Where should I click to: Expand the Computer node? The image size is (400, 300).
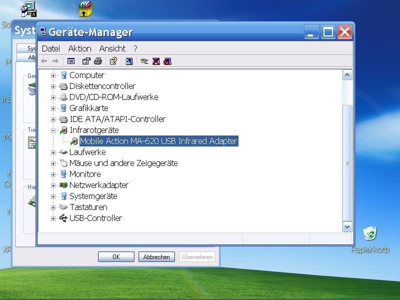(x=53, y=75)
